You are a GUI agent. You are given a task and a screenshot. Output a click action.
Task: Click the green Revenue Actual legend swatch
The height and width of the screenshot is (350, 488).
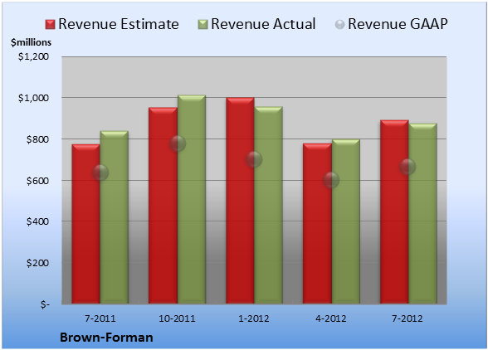pos(203,25)
